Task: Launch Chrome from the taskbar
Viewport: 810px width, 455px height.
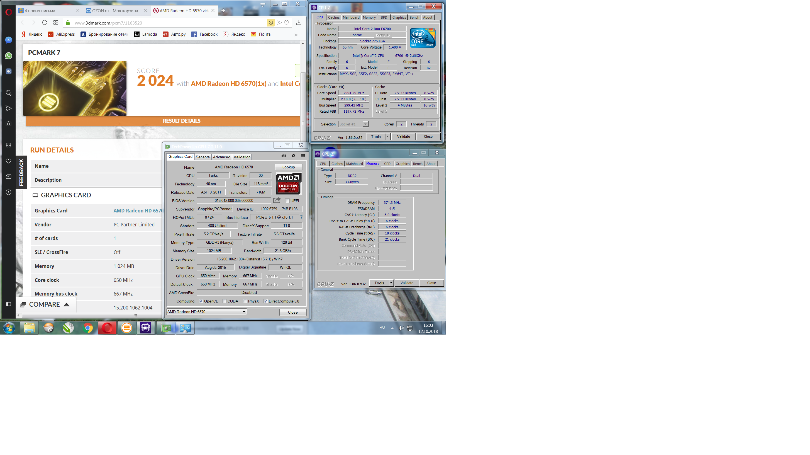Action: coord(88,328)
